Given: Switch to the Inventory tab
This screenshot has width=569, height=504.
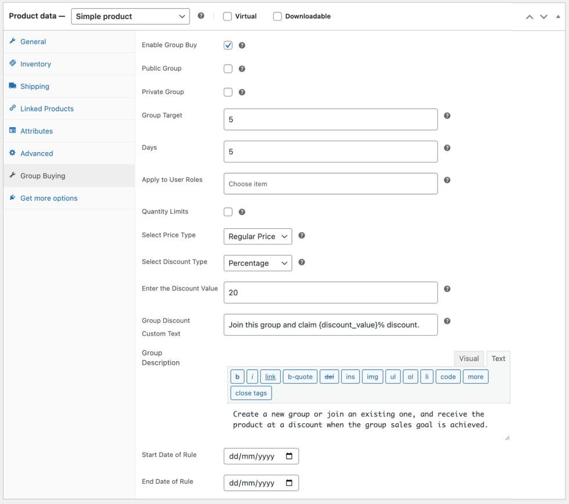Looking at the screenshot, I should 35,64.
